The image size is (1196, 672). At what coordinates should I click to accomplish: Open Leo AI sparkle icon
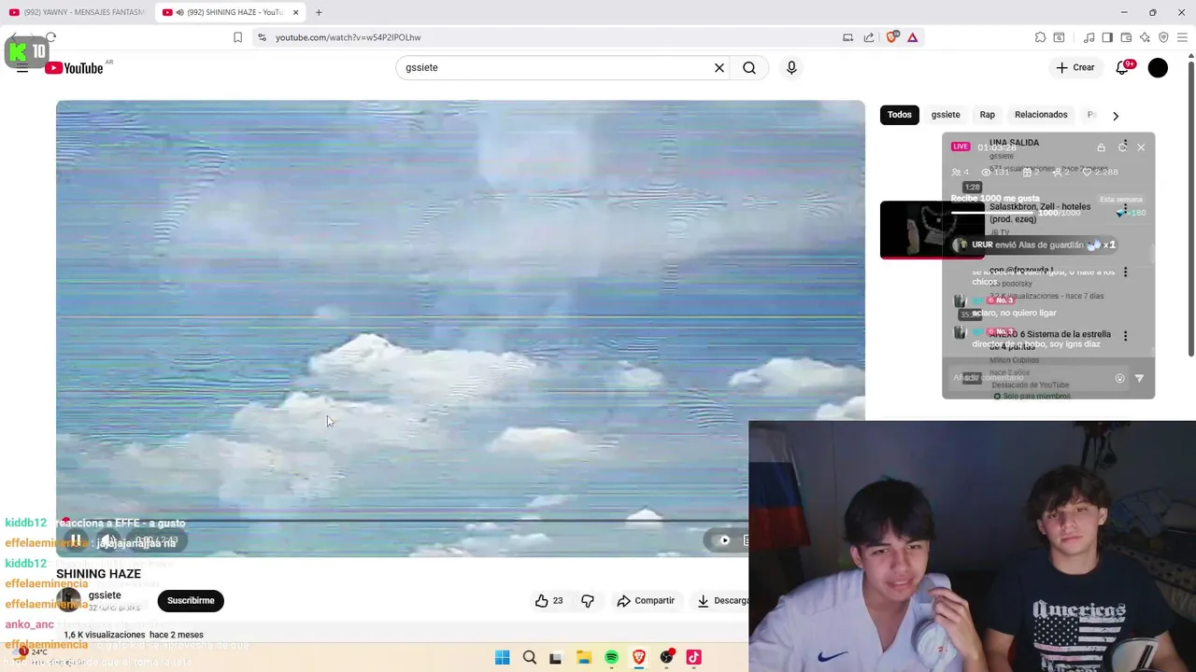[x=1145, y=37]
